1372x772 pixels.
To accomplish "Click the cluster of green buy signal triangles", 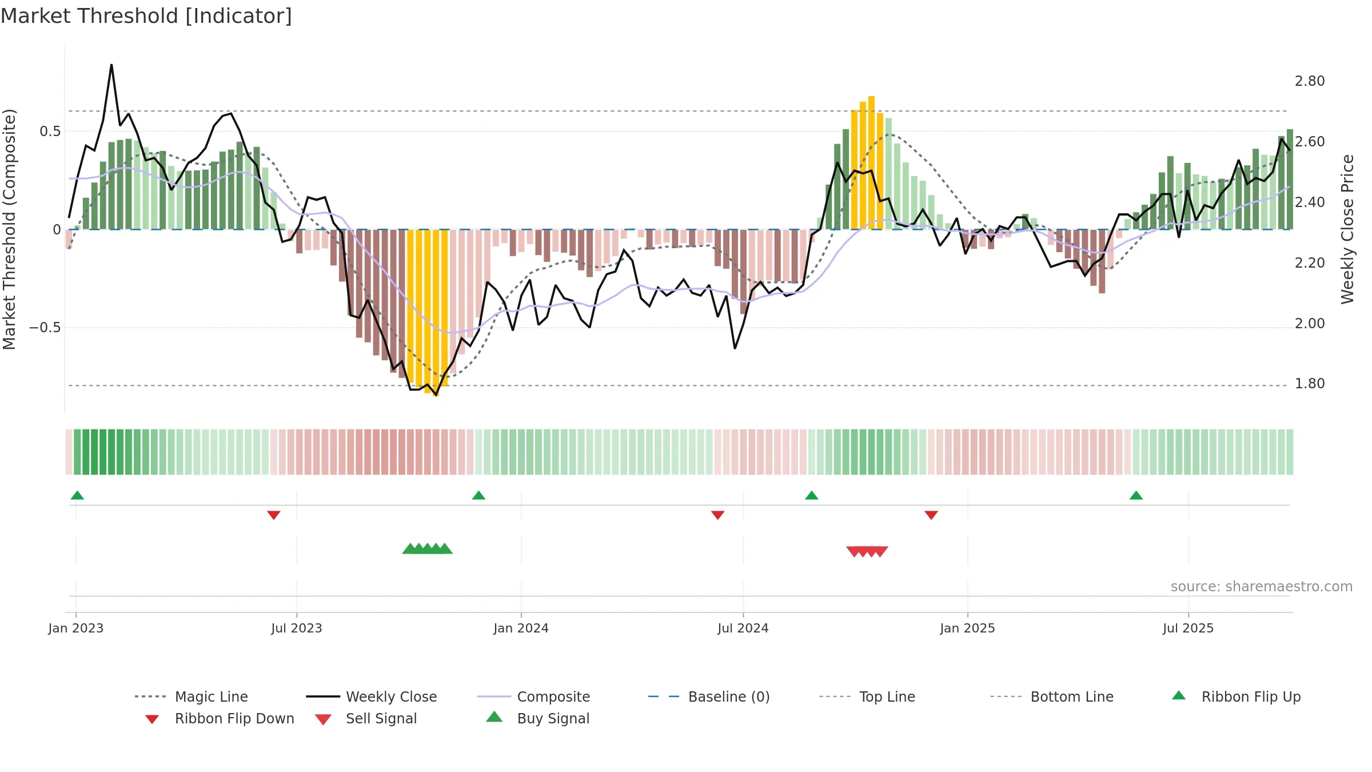I will (x=428, y=548).
